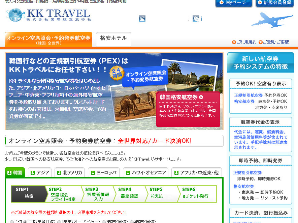Click the 東京発 -- 即時予約OK text
Viewport: 298px width, 223px height.
pos(262,192)
